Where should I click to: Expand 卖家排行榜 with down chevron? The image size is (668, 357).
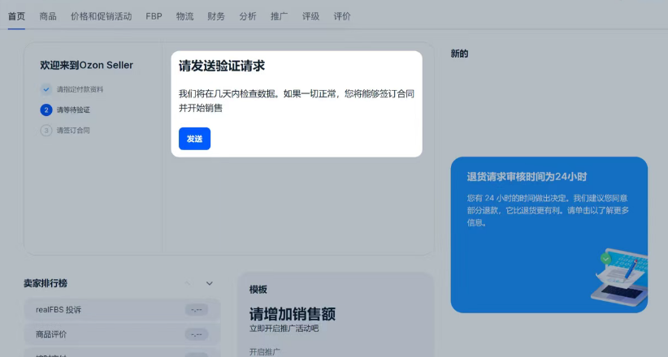click(x=209, y=283)
